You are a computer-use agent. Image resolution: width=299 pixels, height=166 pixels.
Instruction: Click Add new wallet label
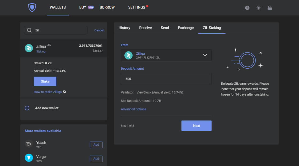click(47, 108)
